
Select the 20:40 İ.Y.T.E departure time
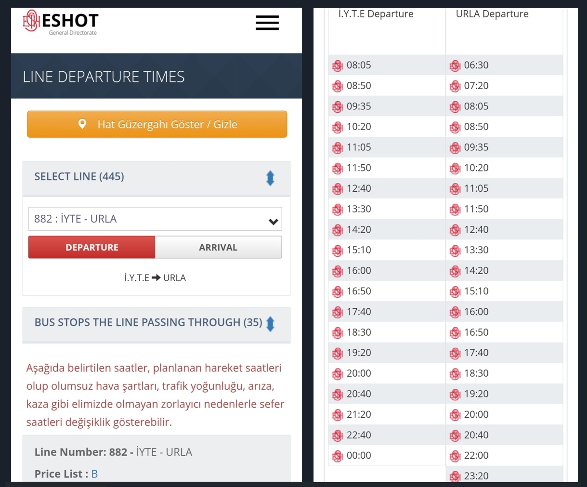[x=359, y=394]
